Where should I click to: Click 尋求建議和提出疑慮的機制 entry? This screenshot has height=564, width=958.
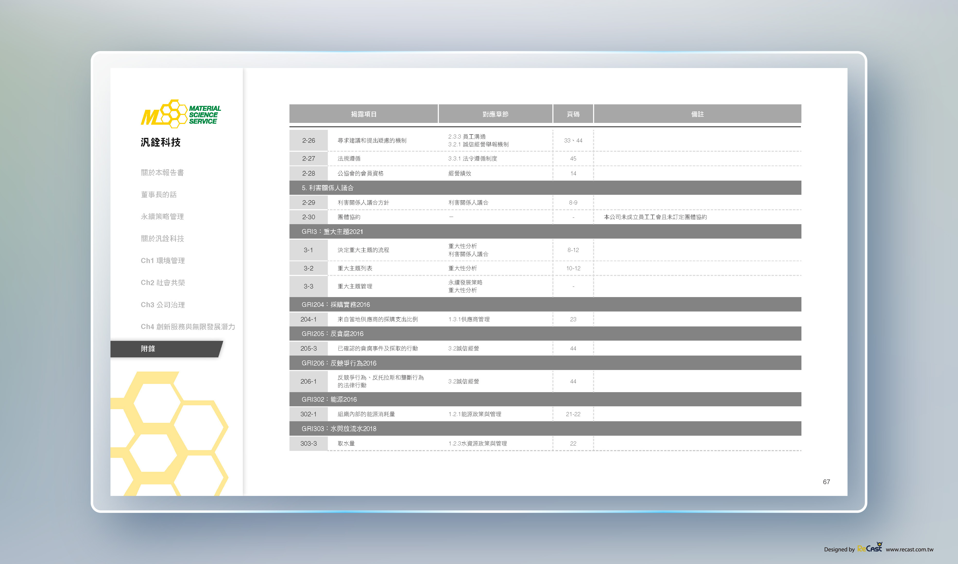[372, 140]
